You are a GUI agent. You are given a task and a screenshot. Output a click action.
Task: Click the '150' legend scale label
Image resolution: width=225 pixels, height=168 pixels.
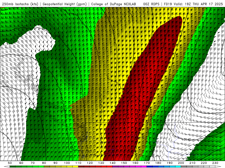coord(124,163)
